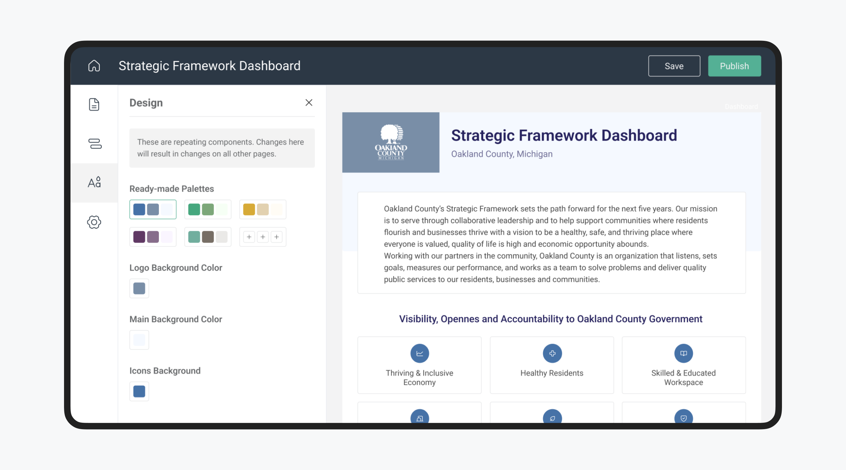
Task: Select the typography Aa design icon
Action: 94,183
